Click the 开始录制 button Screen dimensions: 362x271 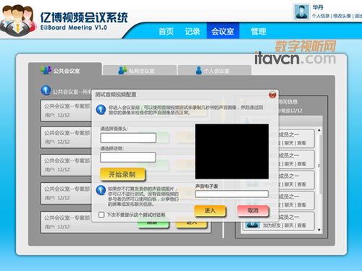(x=122, y=174)
